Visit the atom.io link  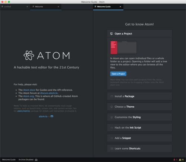click(x=43, y=116)
